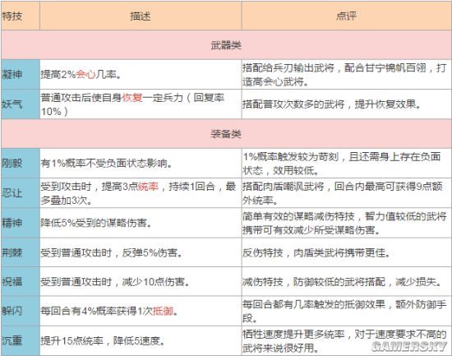Click the 精神 skill name cell

pyautogui.click(x=21, y=223)
